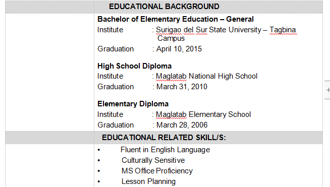The image size is (330, 187).
Task: Click the EDUCATIONAL RELATED SKILL/S heading
Action: [163, 138]
